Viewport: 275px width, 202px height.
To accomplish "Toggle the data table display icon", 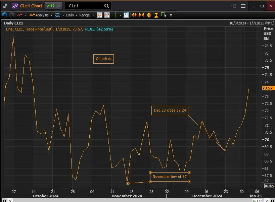I will pyautogui.click(x=126, y=15).
